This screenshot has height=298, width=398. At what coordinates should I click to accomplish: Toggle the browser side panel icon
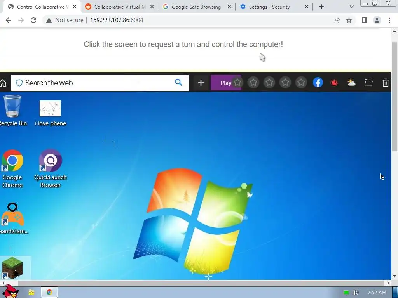(365, 20)
